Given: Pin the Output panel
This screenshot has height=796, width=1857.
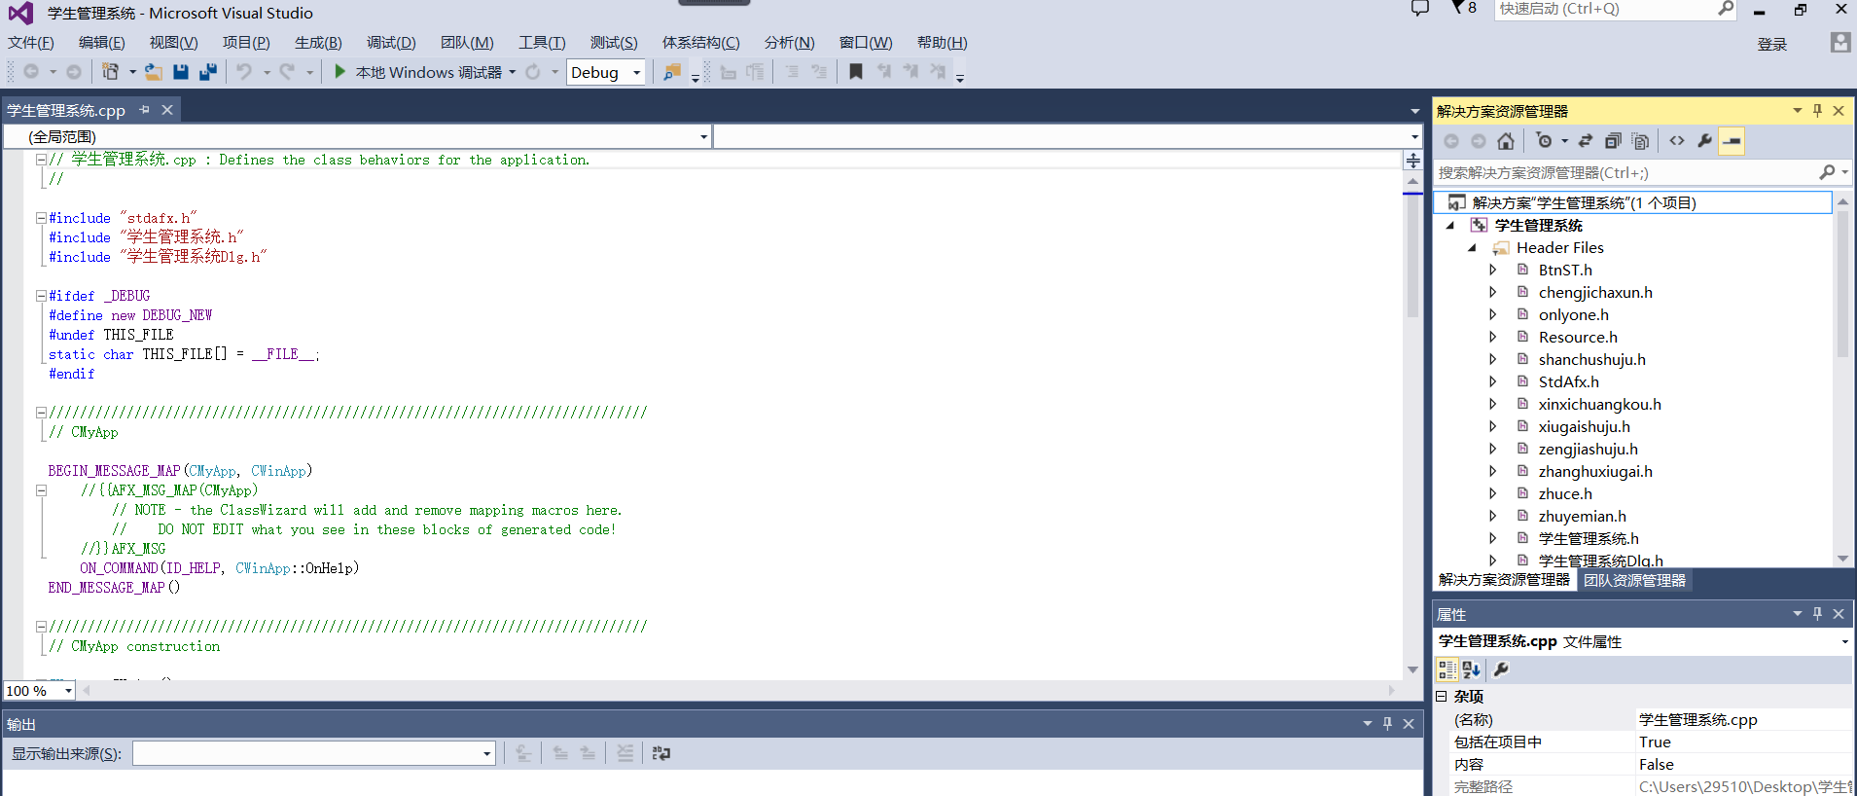Looking at the screenshot, I should point(1387,724).
